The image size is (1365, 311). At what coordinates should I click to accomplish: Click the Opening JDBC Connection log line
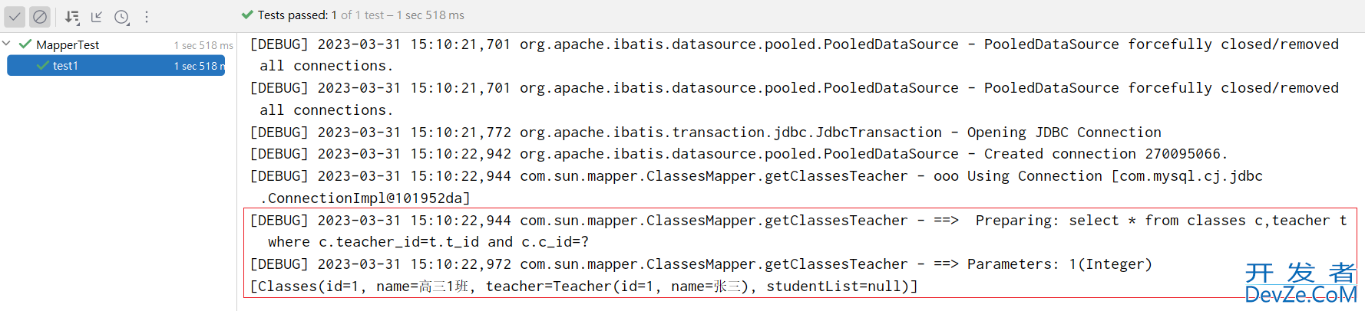coord(706,133)
